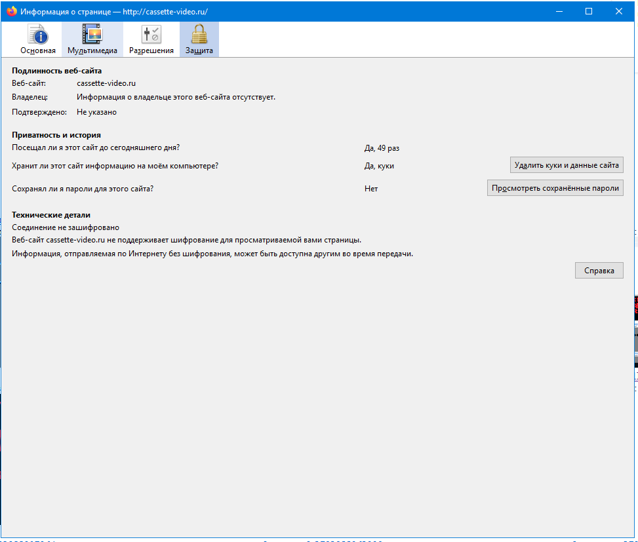The width and height of the screenshot is (638, 542).
Task: Click the Да, куки storage answer
Action: point(379,166)
